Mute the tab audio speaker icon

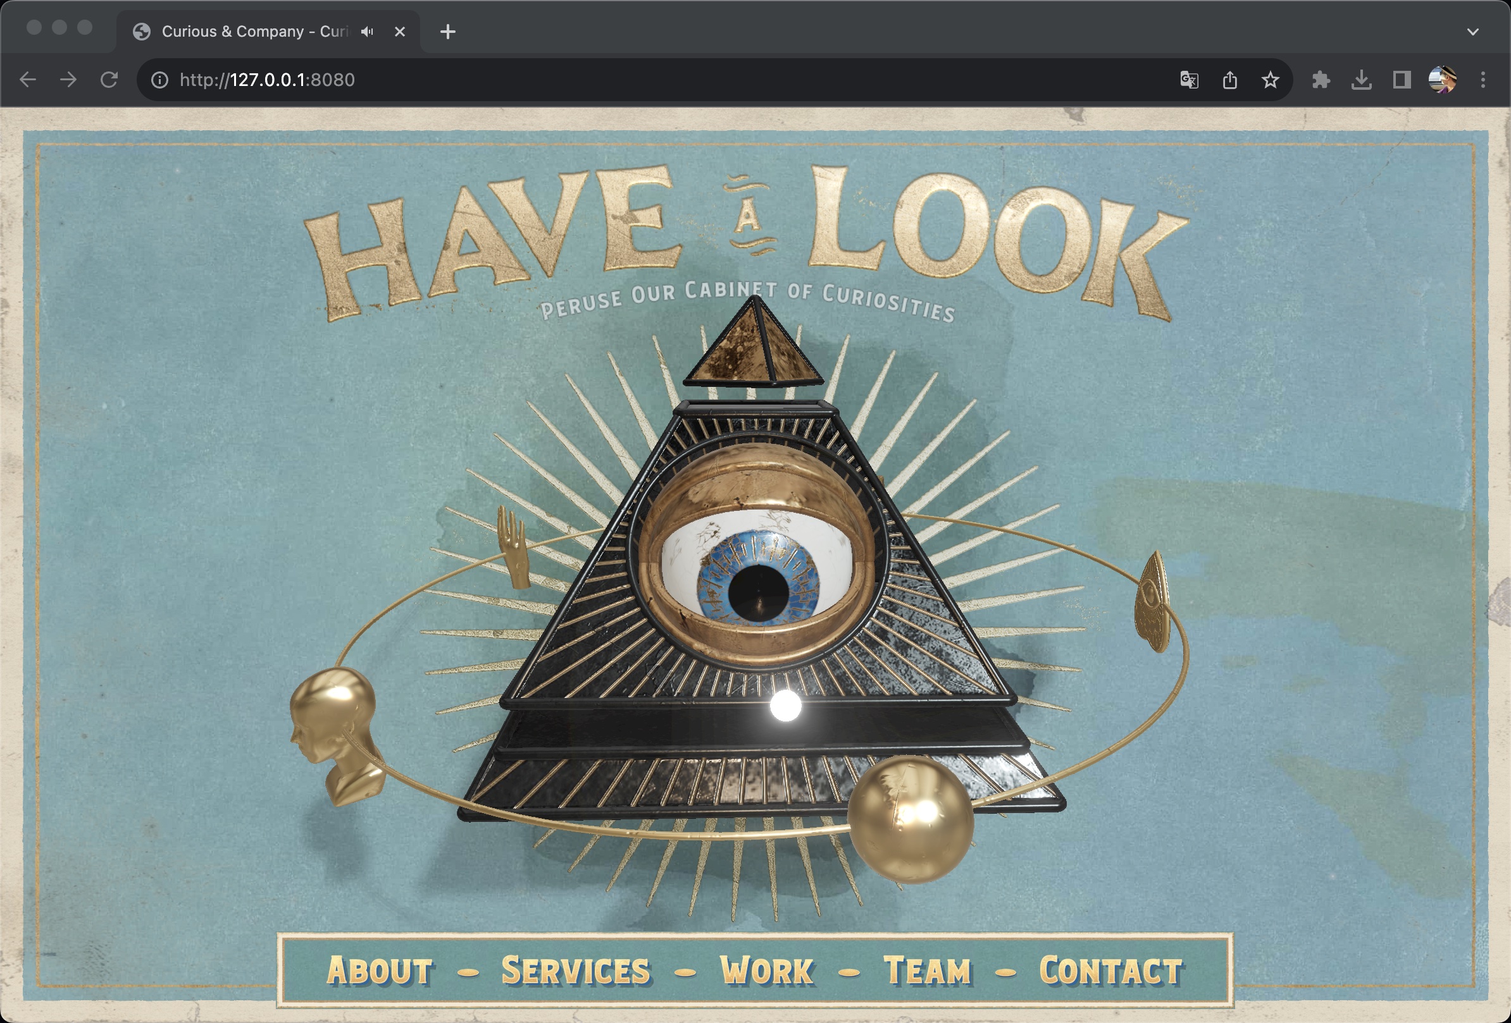[x=368, y=31]
